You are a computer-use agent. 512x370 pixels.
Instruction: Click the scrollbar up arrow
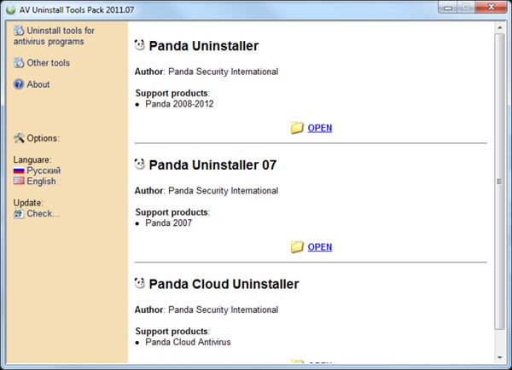[x=499, y=28]
